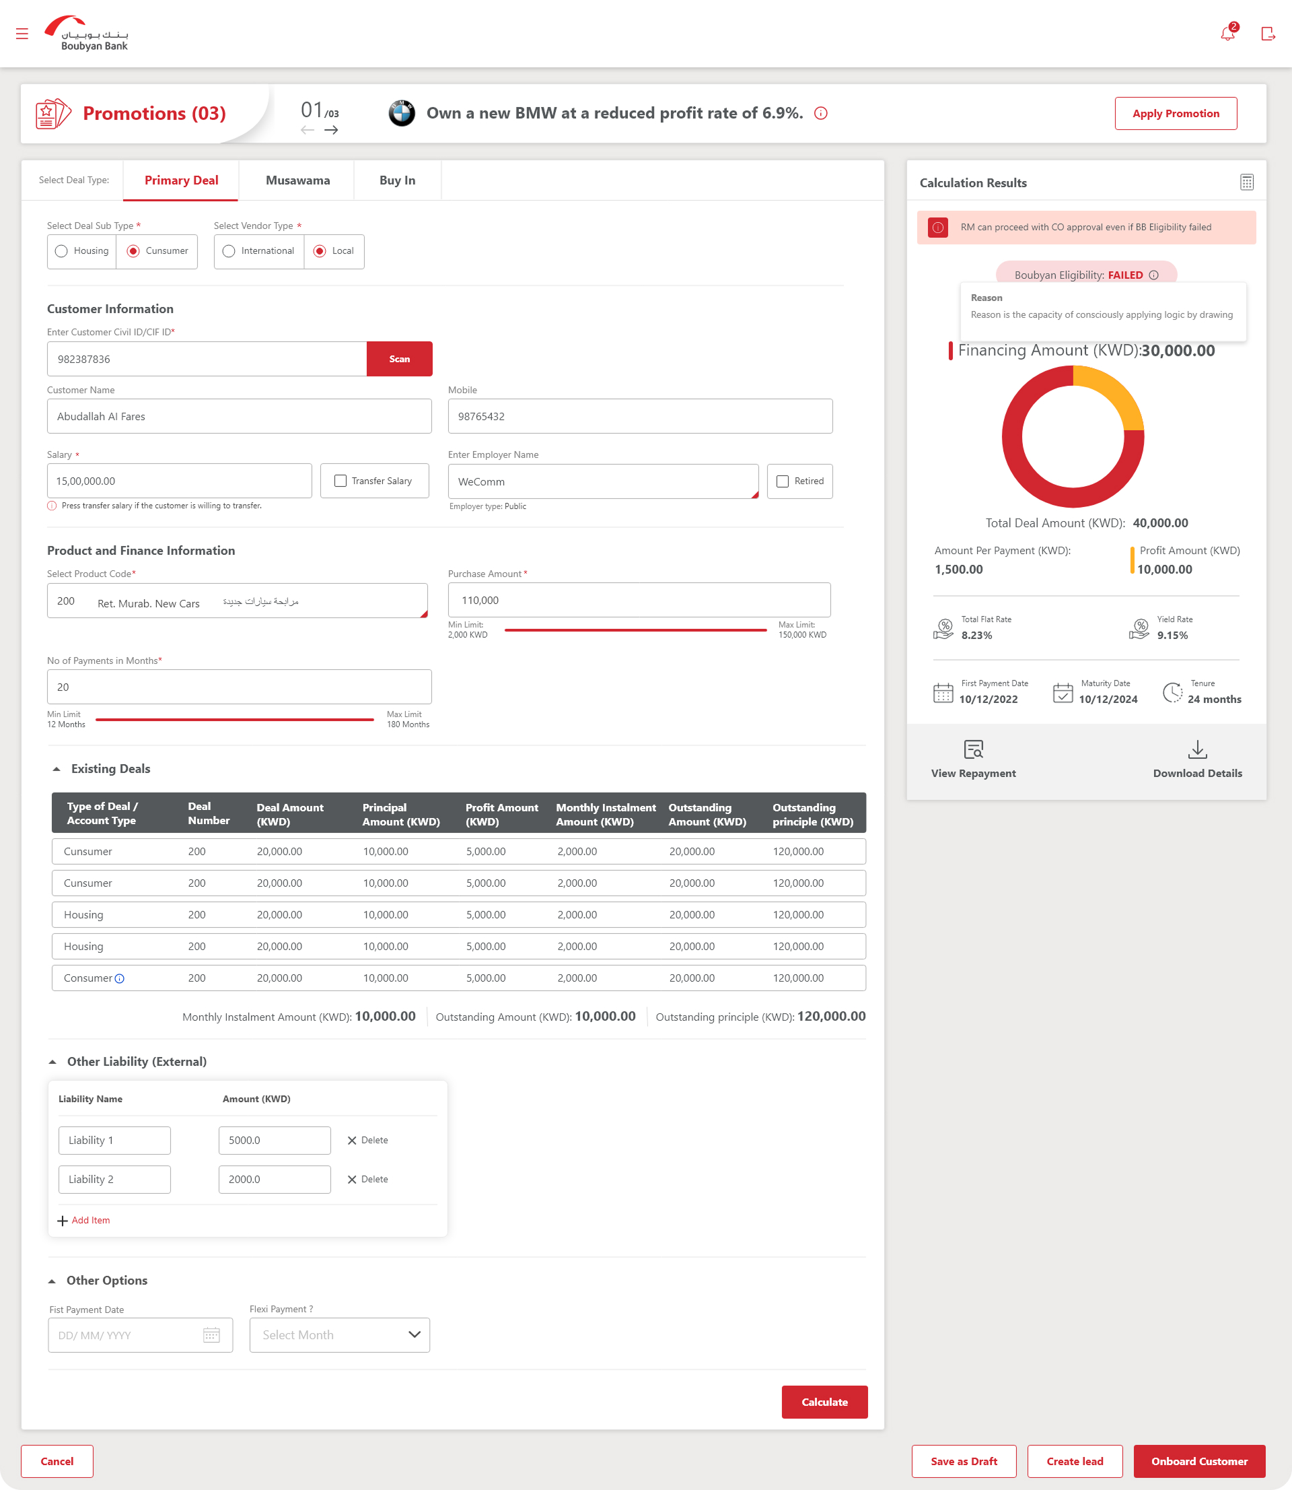The image size is (1292, 1490).
Task: Click the View Repayment icon
Action: click(x=972, y=749)
